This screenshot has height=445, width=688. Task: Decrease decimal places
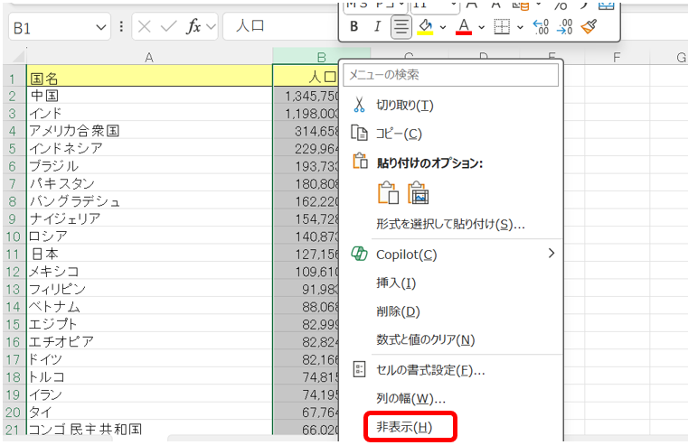(564, 27)
